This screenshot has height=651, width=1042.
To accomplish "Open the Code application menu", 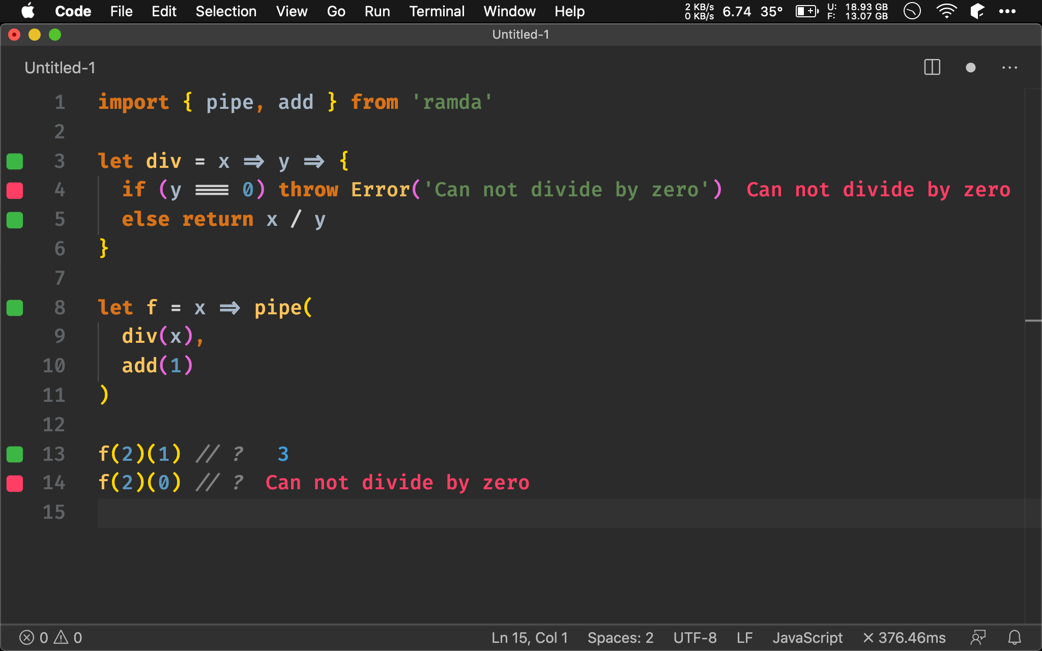I will 73,11.
